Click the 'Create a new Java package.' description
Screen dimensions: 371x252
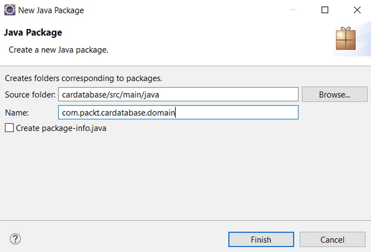[58, 50]
